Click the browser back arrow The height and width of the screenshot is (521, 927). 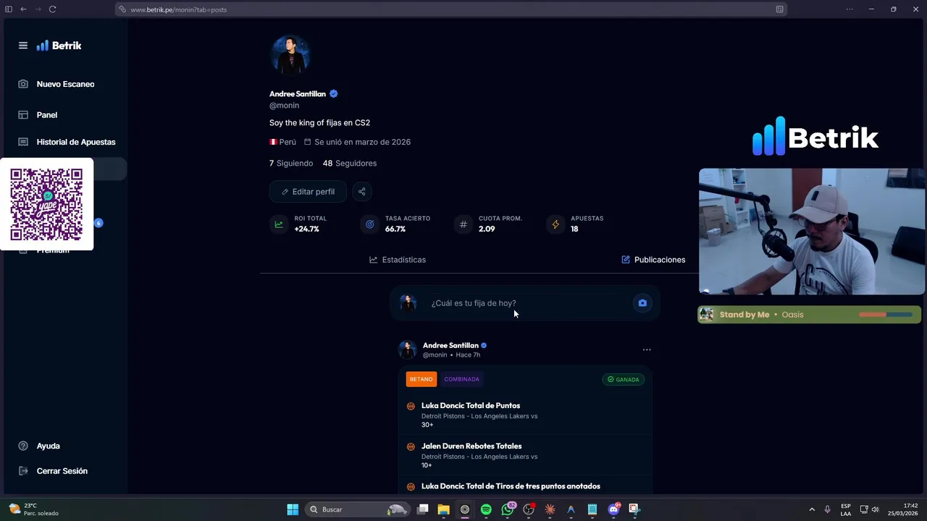pyautogui.click(x=23, y=9)
